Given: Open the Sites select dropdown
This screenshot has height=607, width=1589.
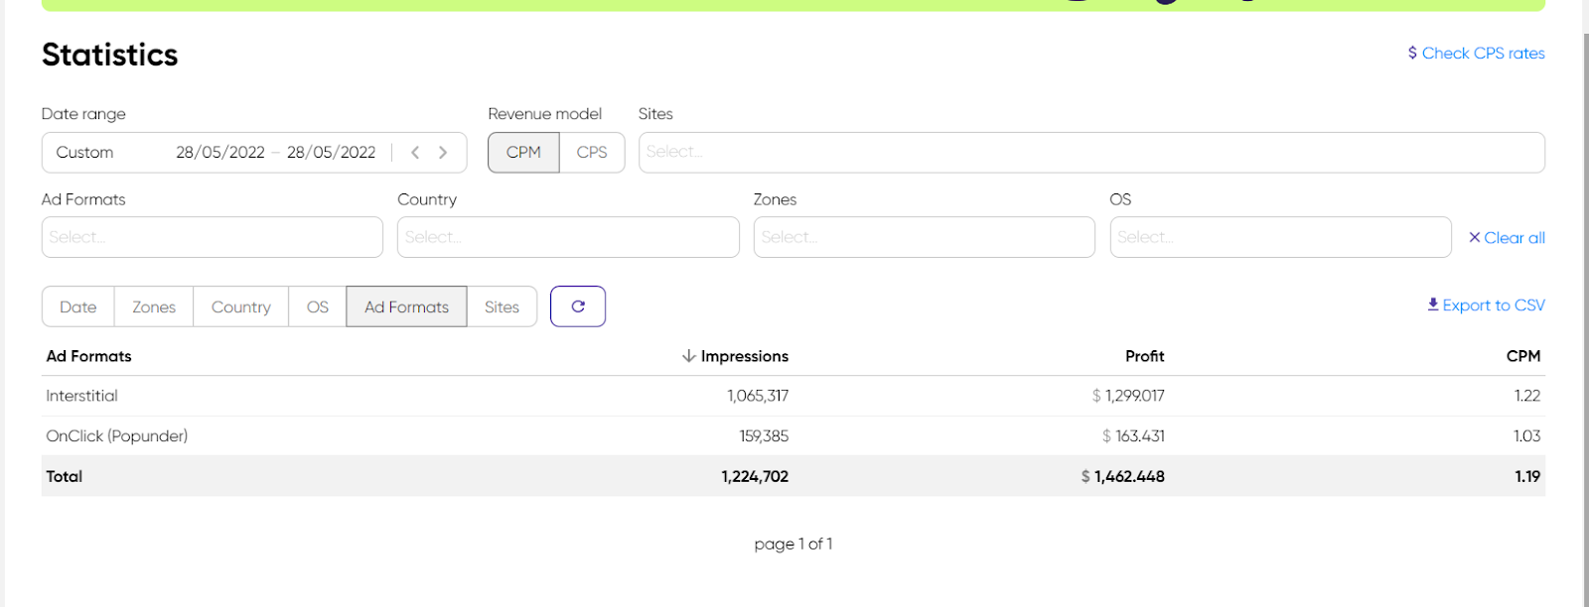Looking at the screenshot, I should [1090, 153].
